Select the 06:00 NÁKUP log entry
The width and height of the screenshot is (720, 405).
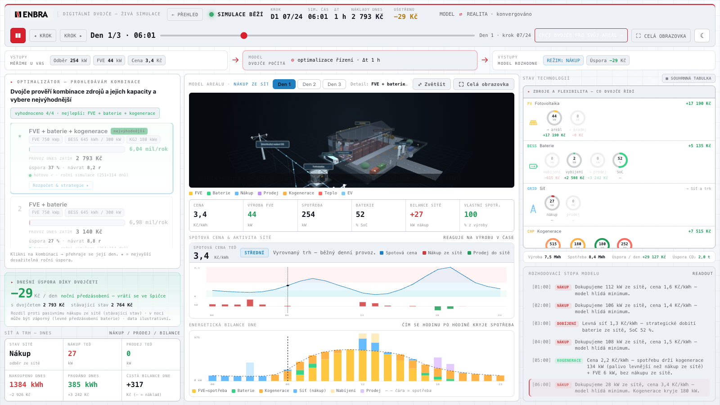pyautogui.click(x=619, y=387)
